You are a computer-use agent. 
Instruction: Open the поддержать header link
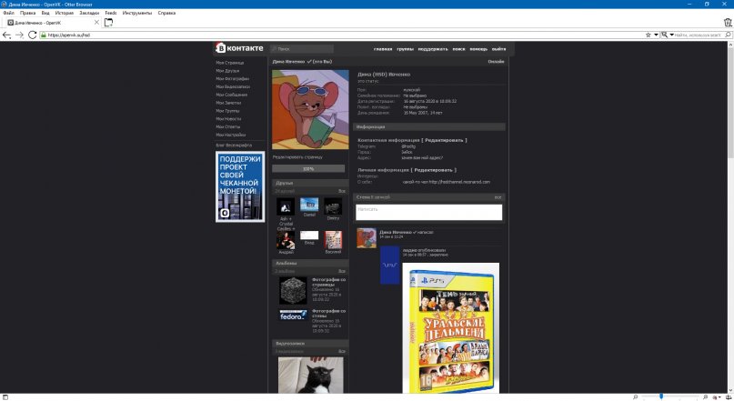click(x=433, y=49)
